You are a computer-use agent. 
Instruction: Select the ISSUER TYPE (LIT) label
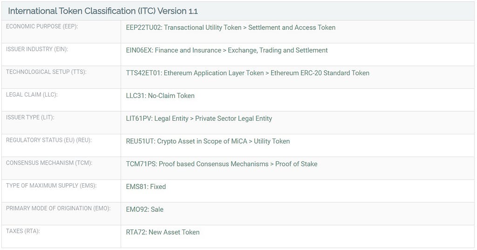30,117
